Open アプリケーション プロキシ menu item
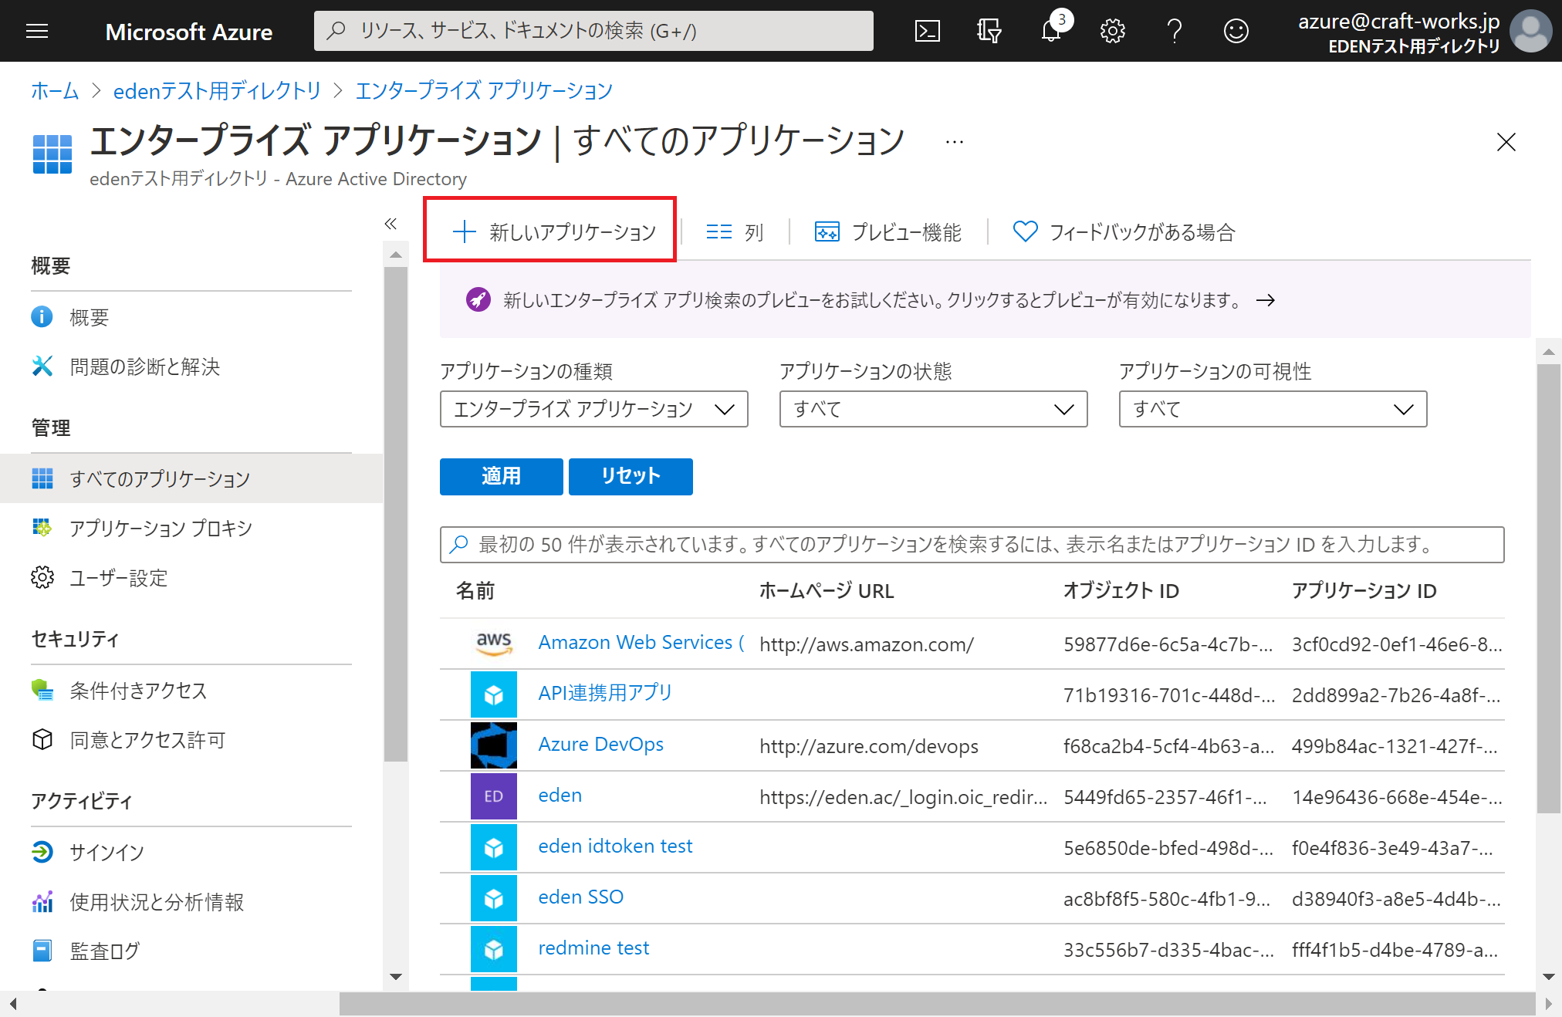Screen dimensions: 1562x1017 point(191,528)
